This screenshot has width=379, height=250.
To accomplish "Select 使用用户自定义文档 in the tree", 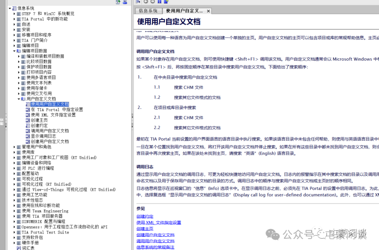I will (50, 104).
